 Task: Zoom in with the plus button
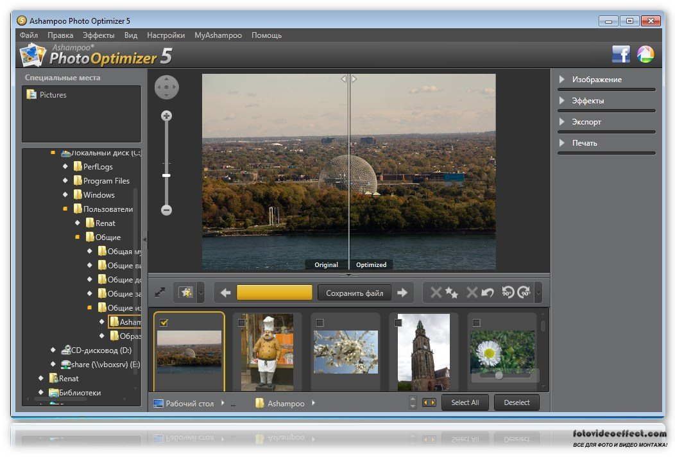(x=167, y=116)
